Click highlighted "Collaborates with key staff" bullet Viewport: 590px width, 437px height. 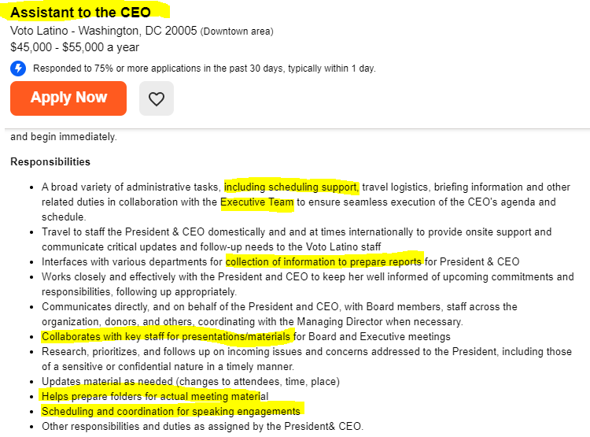coord(167,337)
